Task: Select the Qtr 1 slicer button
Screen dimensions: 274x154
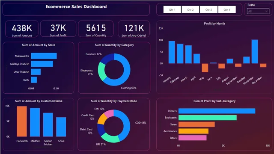Action: [x=172, y=9]
